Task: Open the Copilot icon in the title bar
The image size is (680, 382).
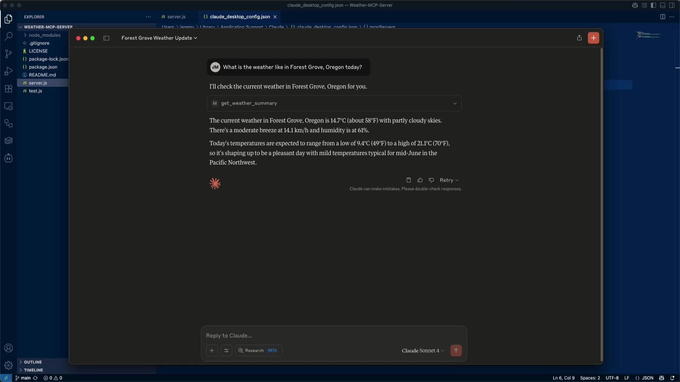Action: [635, 5]
